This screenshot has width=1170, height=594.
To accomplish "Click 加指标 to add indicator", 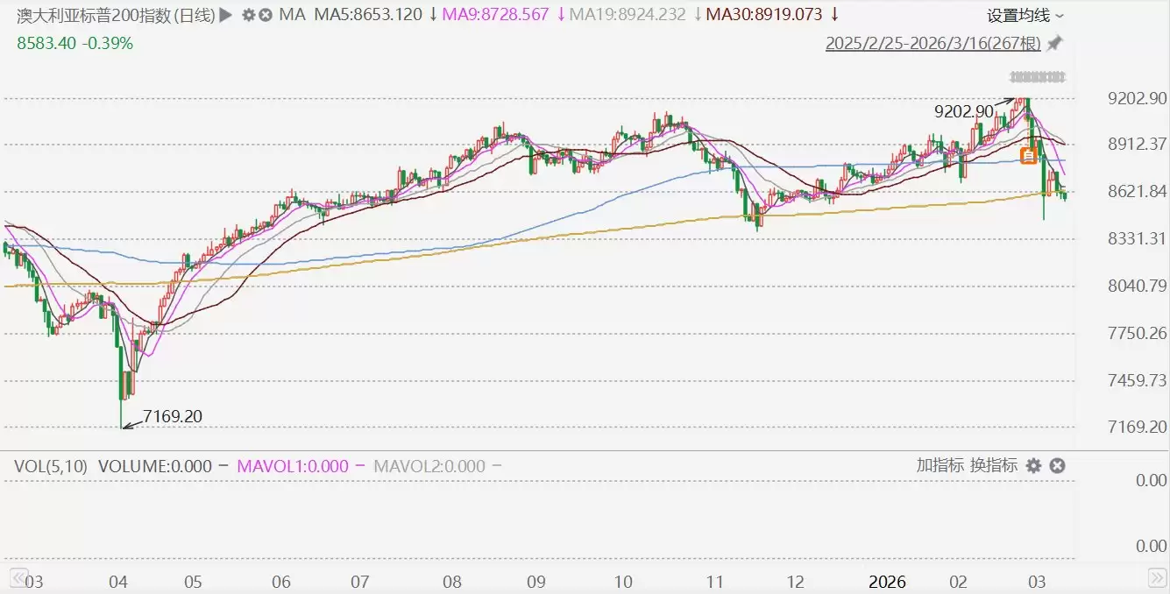I will click(940, 466).
